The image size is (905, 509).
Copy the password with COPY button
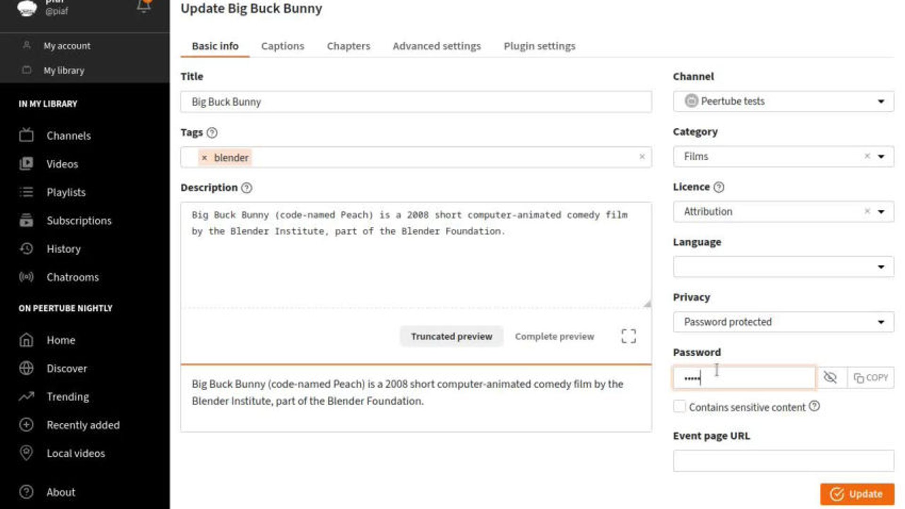(x=871, y=378)
